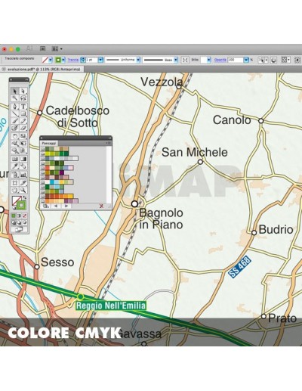Select the Selection (black arrow) tool
The height and width of the screenshot is (391, 302).
tap(15, 91)
